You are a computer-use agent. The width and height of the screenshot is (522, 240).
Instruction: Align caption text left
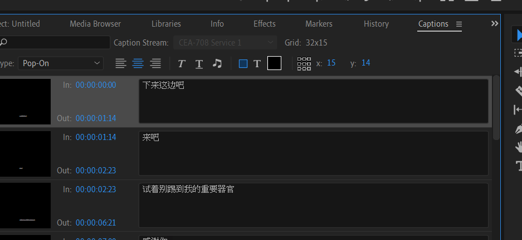coord(121,63)
